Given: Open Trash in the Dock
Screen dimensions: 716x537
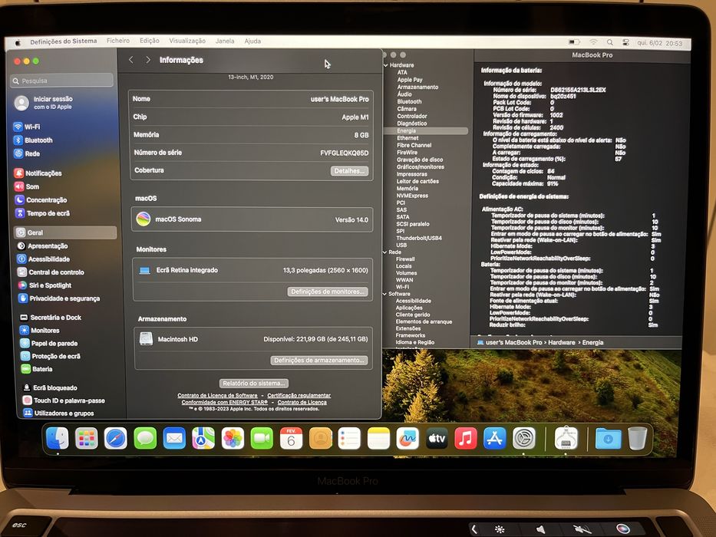Looking at the screenshot, I should point(638,438).
